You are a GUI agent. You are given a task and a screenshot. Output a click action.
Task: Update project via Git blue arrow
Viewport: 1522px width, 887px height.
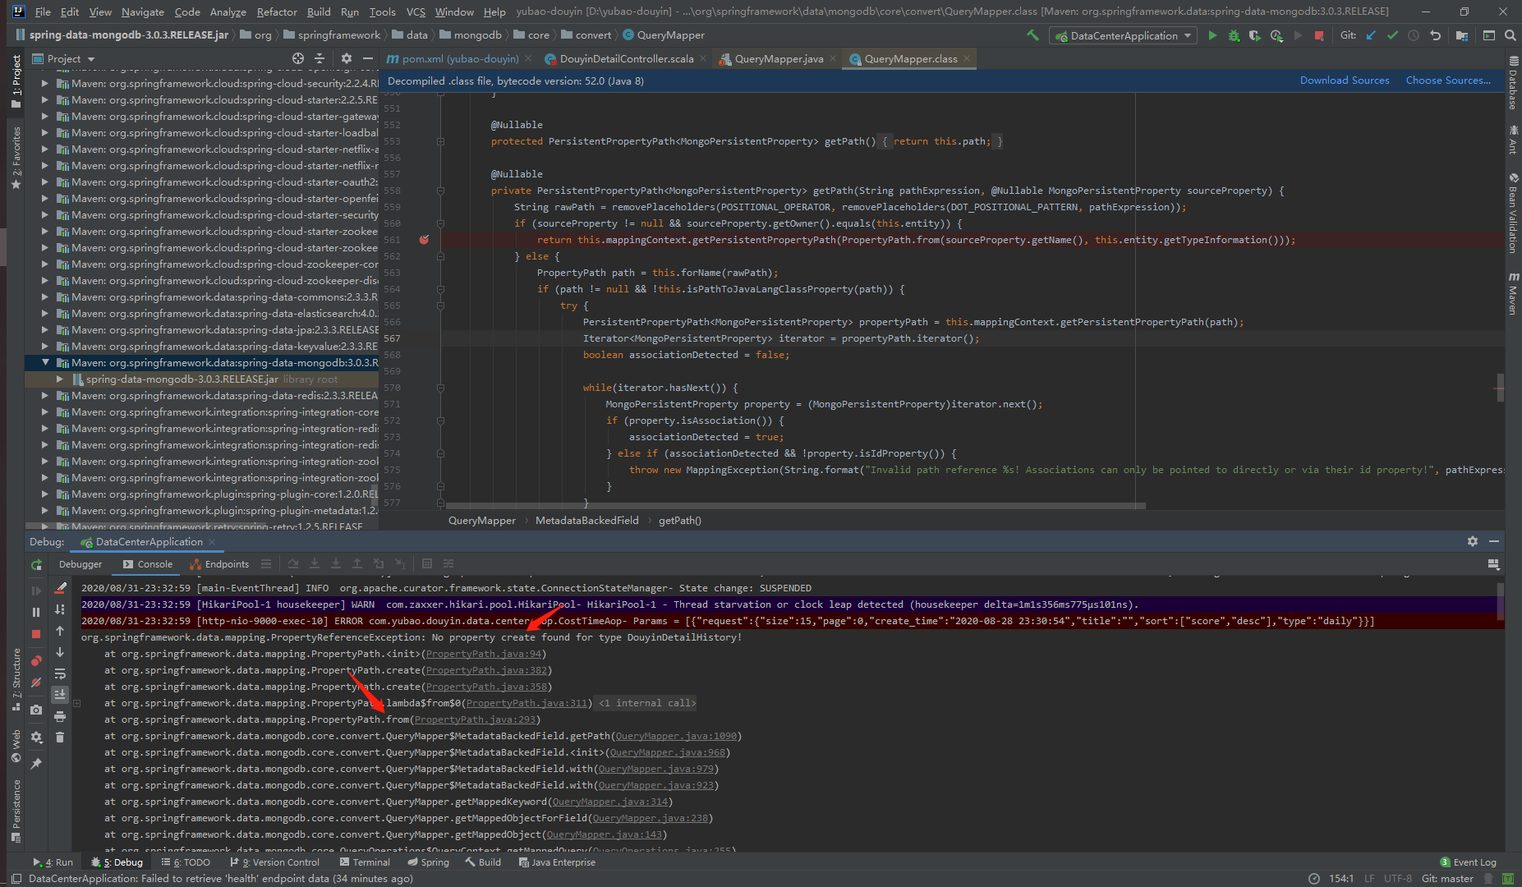click(x=1371, y=35)
